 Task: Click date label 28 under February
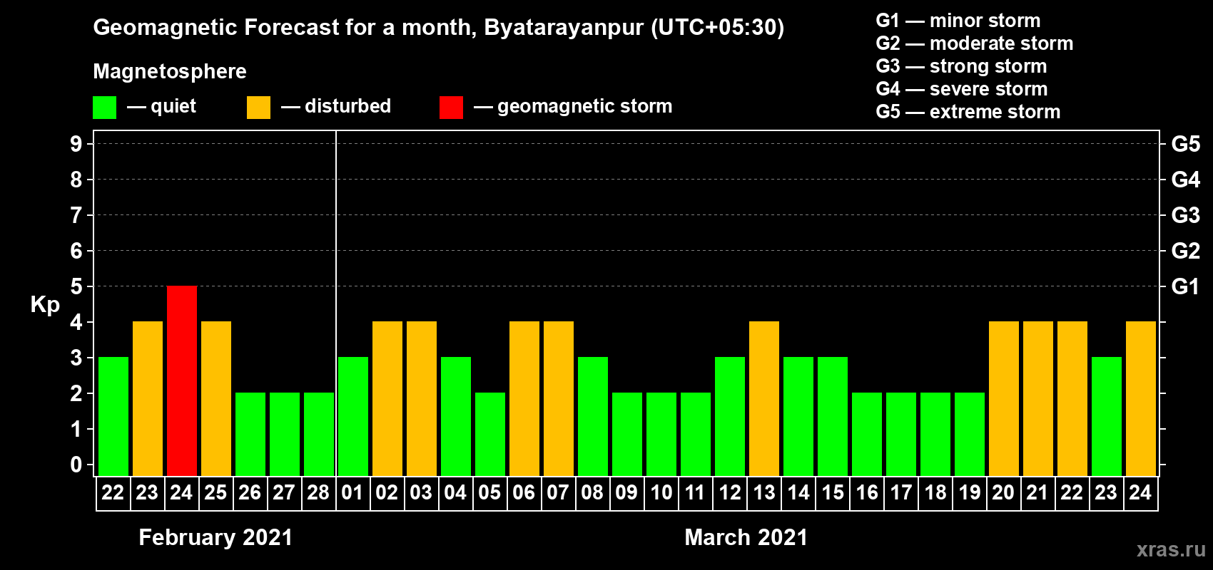coord(318,492)
